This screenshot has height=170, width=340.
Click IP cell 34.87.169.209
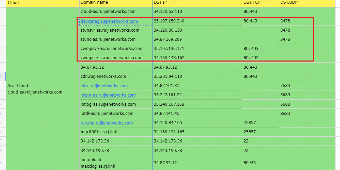(x=197, y=39)
